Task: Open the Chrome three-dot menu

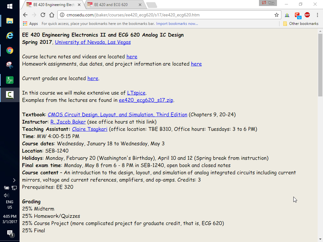Action: [317, 15]
